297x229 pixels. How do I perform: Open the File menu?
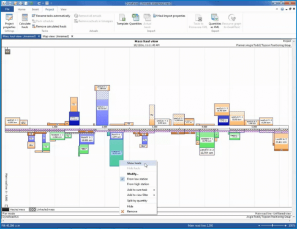pos(7,9)
